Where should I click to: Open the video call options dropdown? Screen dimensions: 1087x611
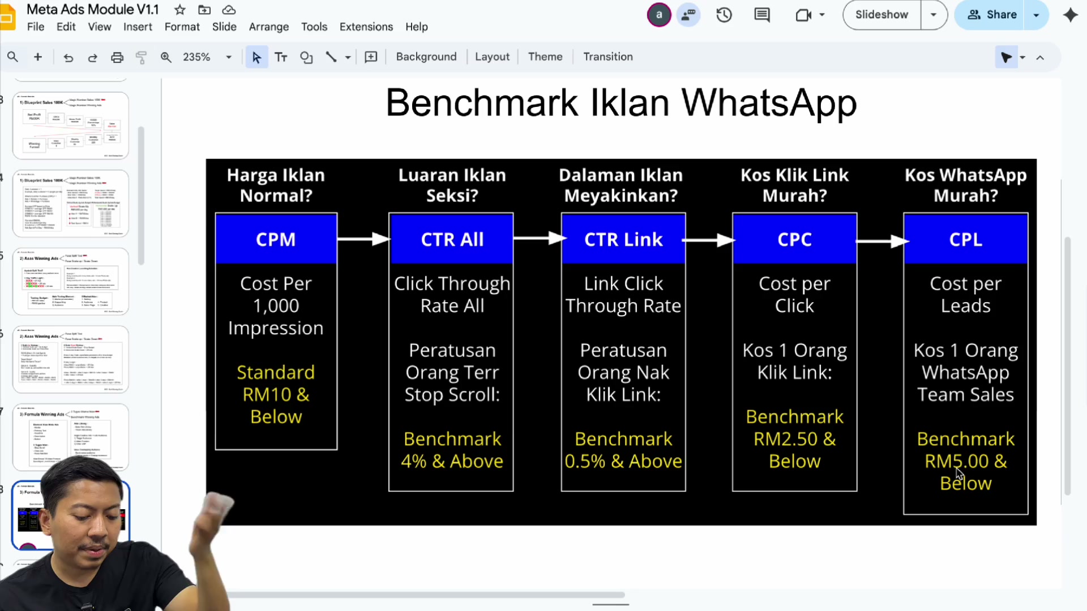tap(822, 15)
